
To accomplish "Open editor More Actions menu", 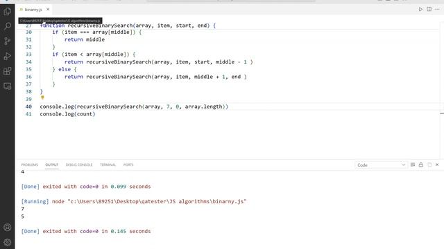I will click(438, 9).
